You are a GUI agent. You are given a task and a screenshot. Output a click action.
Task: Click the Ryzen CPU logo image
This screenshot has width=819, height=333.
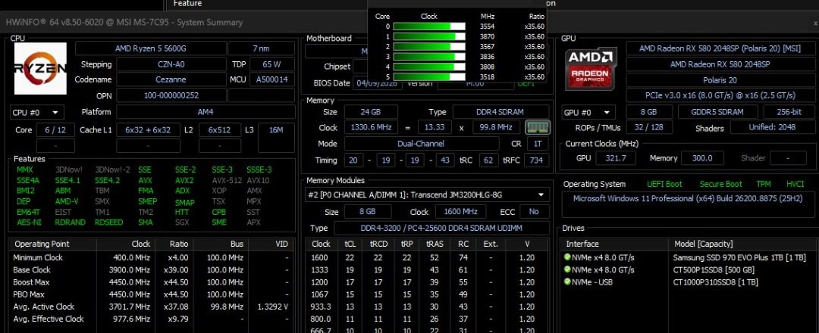coord(40,68)
